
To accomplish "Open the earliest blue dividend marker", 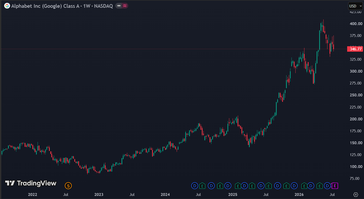I will click(x=195, y=186).
